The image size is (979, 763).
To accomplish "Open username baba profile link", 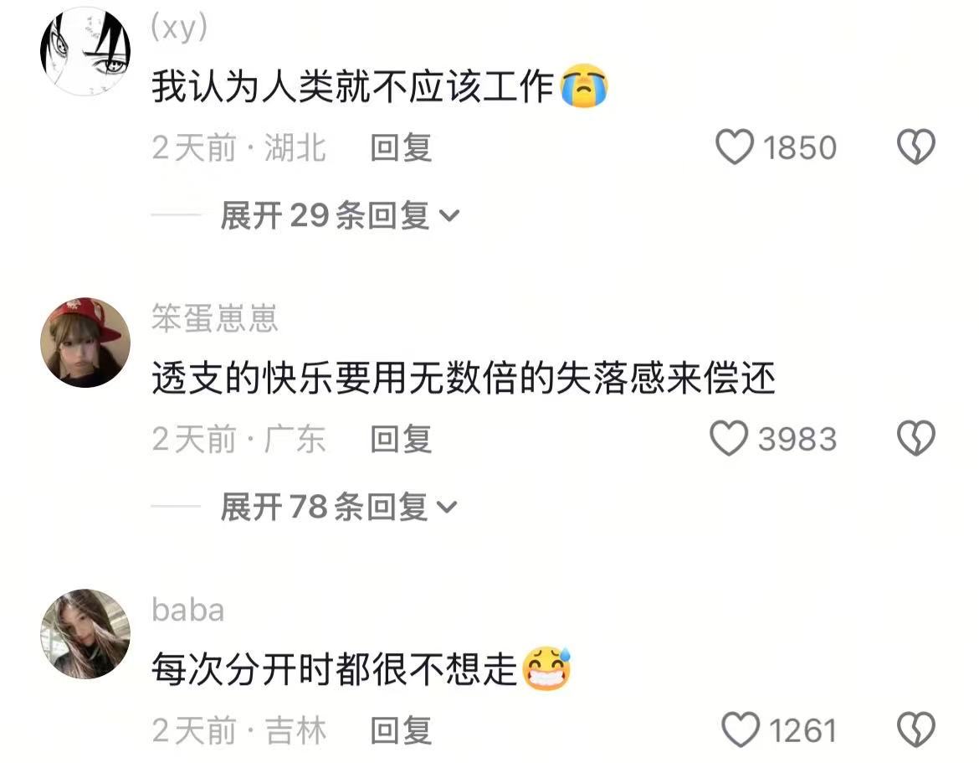I will [188, 610].
